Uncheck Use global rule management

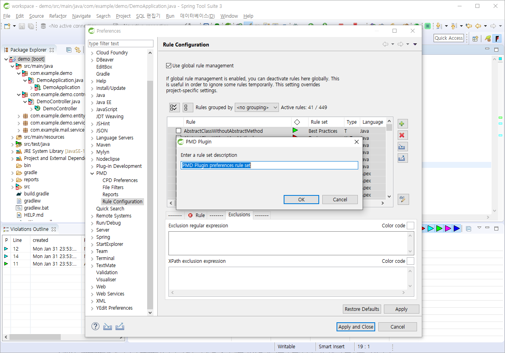pyautogui.click(x=169, y=66)
